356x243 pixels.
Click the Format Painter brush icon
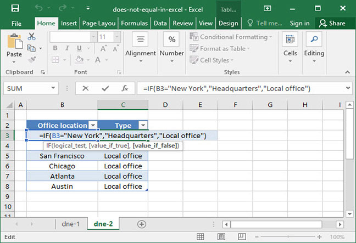point(32,60)
